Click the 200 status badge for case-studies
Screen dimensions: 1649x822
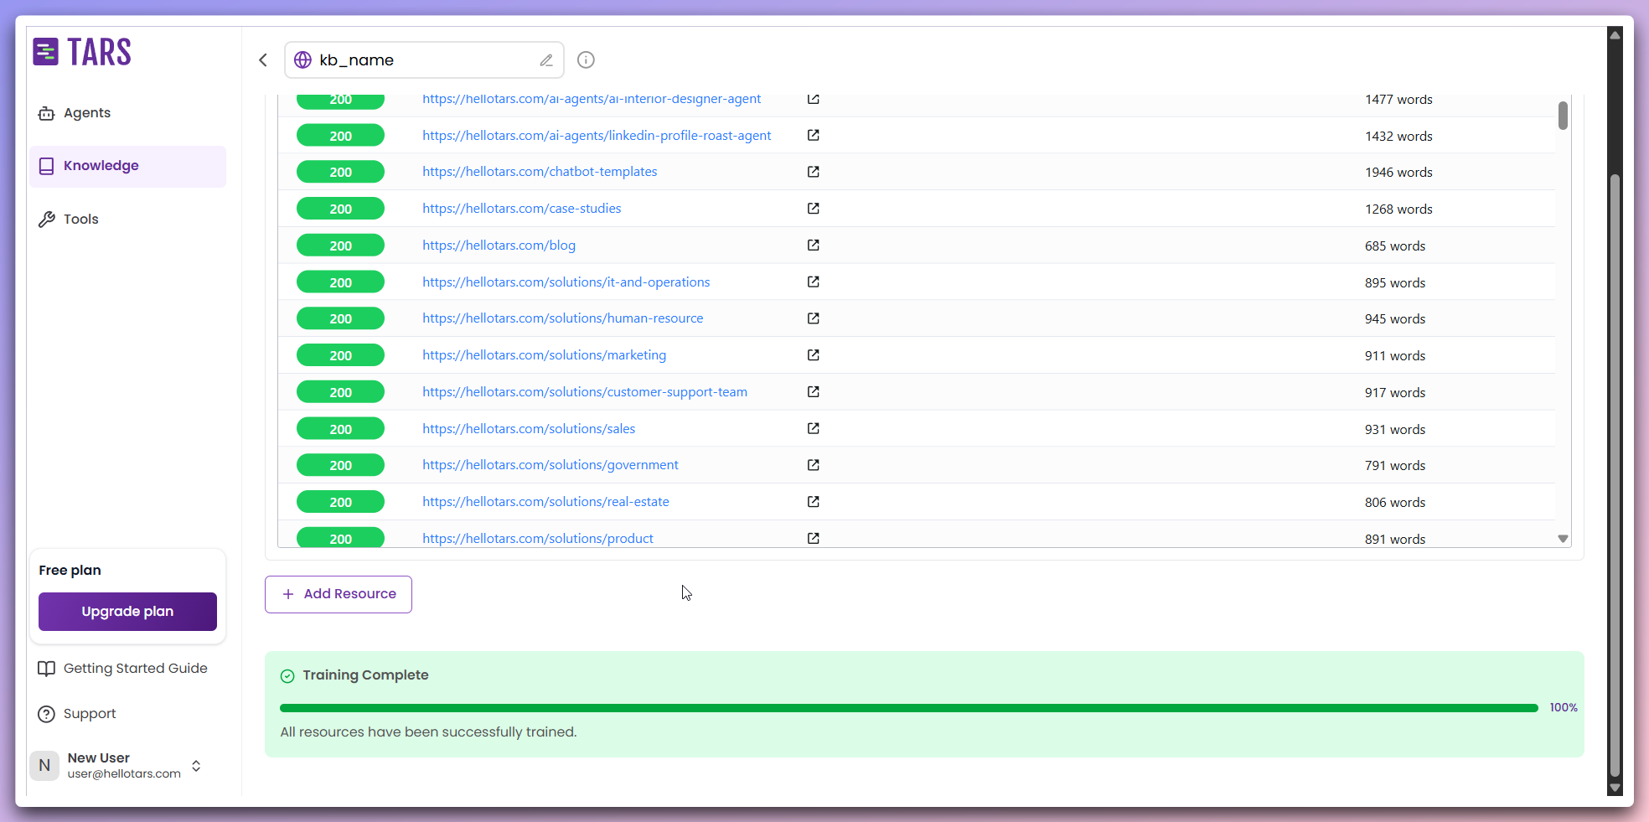[340, 209]
